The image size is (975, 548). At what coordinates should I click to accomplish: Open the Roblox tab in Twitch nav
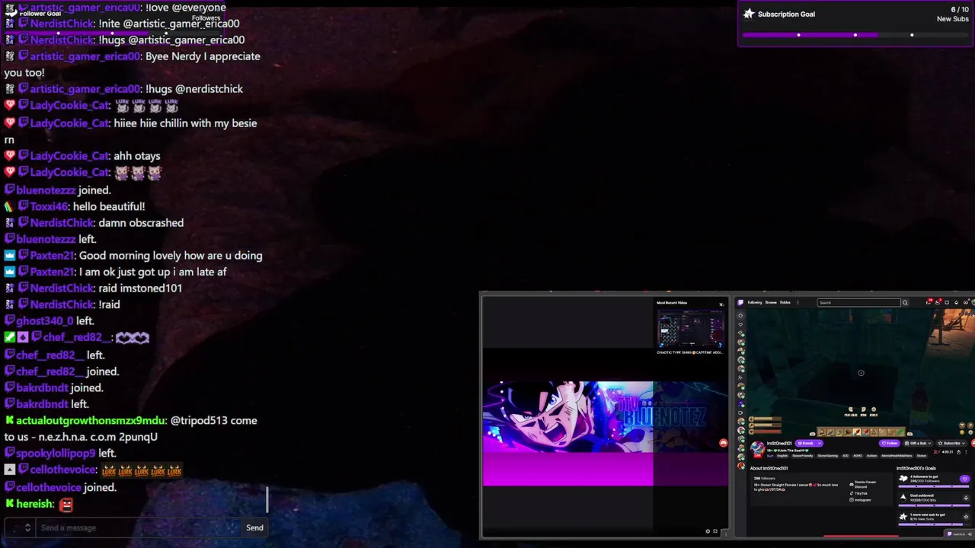point(785,302)
